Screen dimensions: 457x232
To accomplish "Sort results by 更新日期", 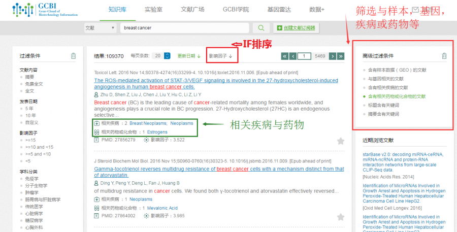I will (x=189, y=56).
